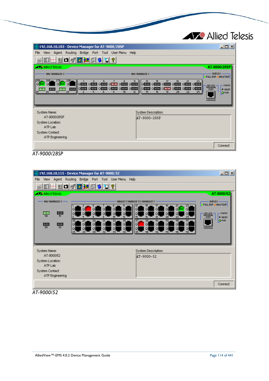Close the AT-9000/52 Device Manager window
Screen dimensions: 269x381
coord(232,173)
